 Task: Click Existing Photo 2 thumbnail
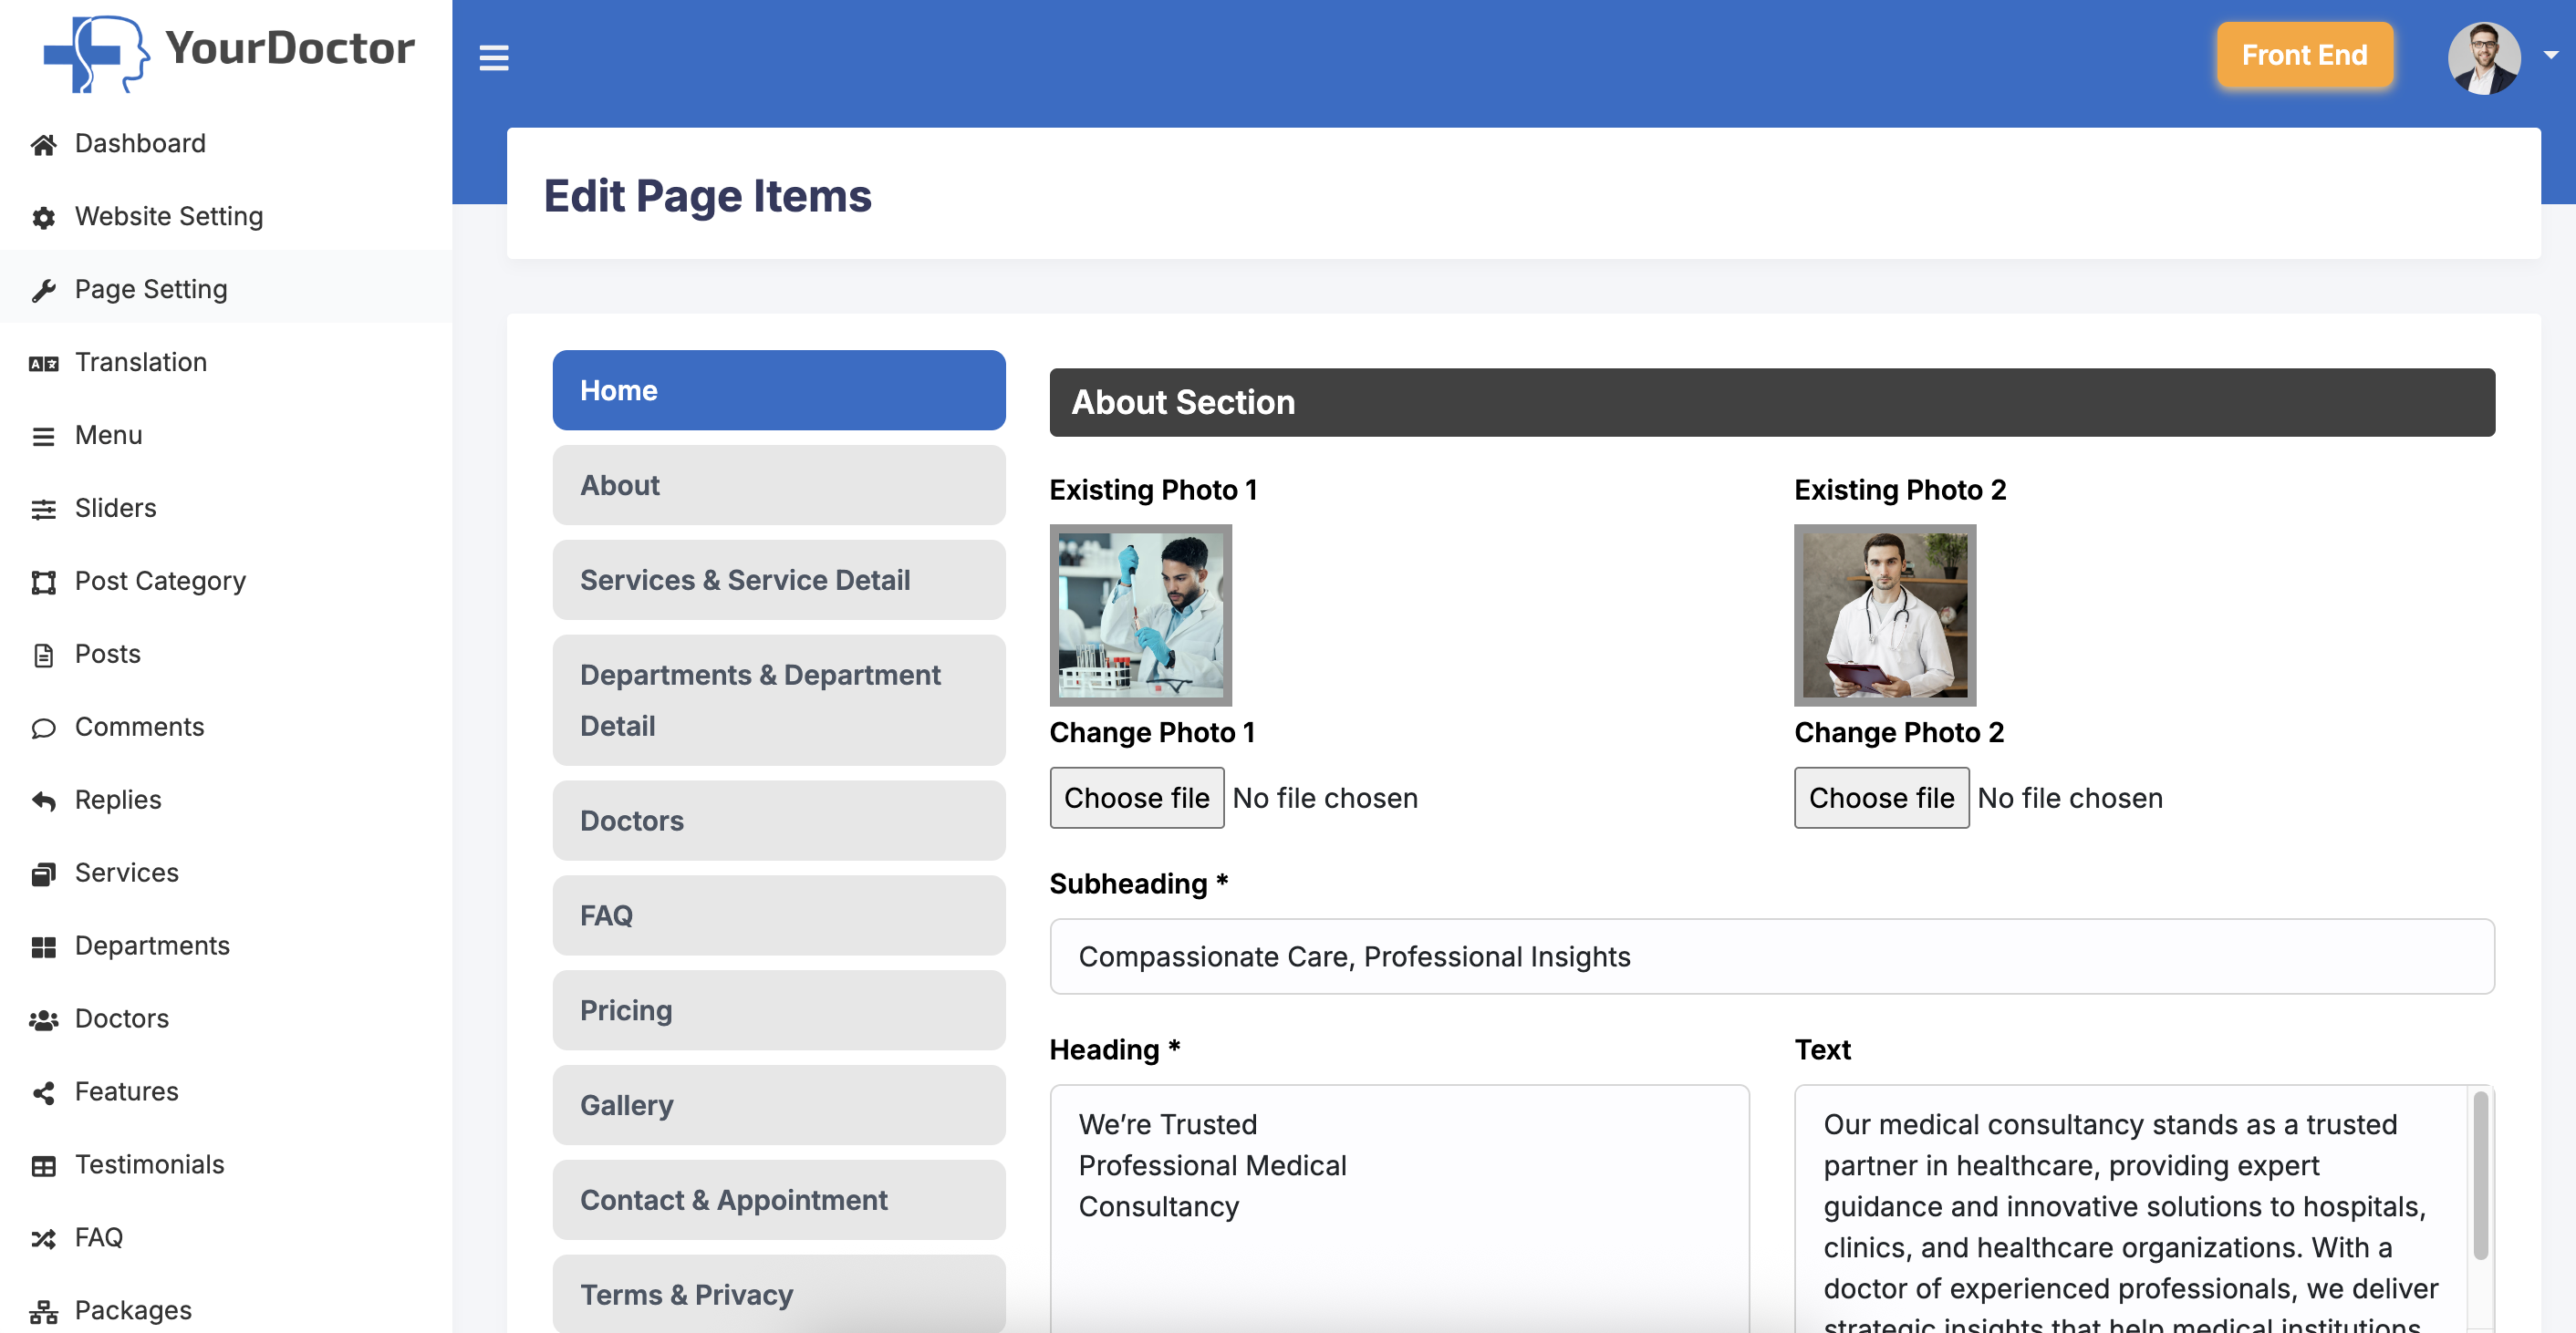1885,615
